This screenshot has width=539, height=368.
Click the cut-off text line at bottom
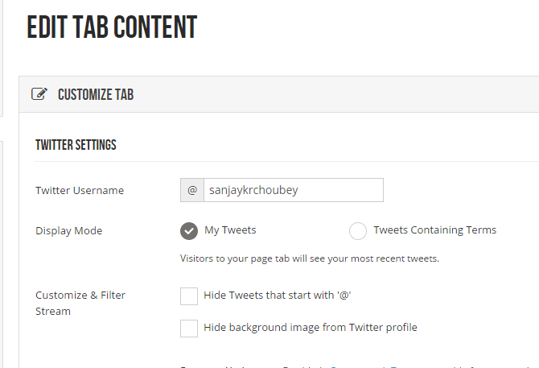click(354, 365)
